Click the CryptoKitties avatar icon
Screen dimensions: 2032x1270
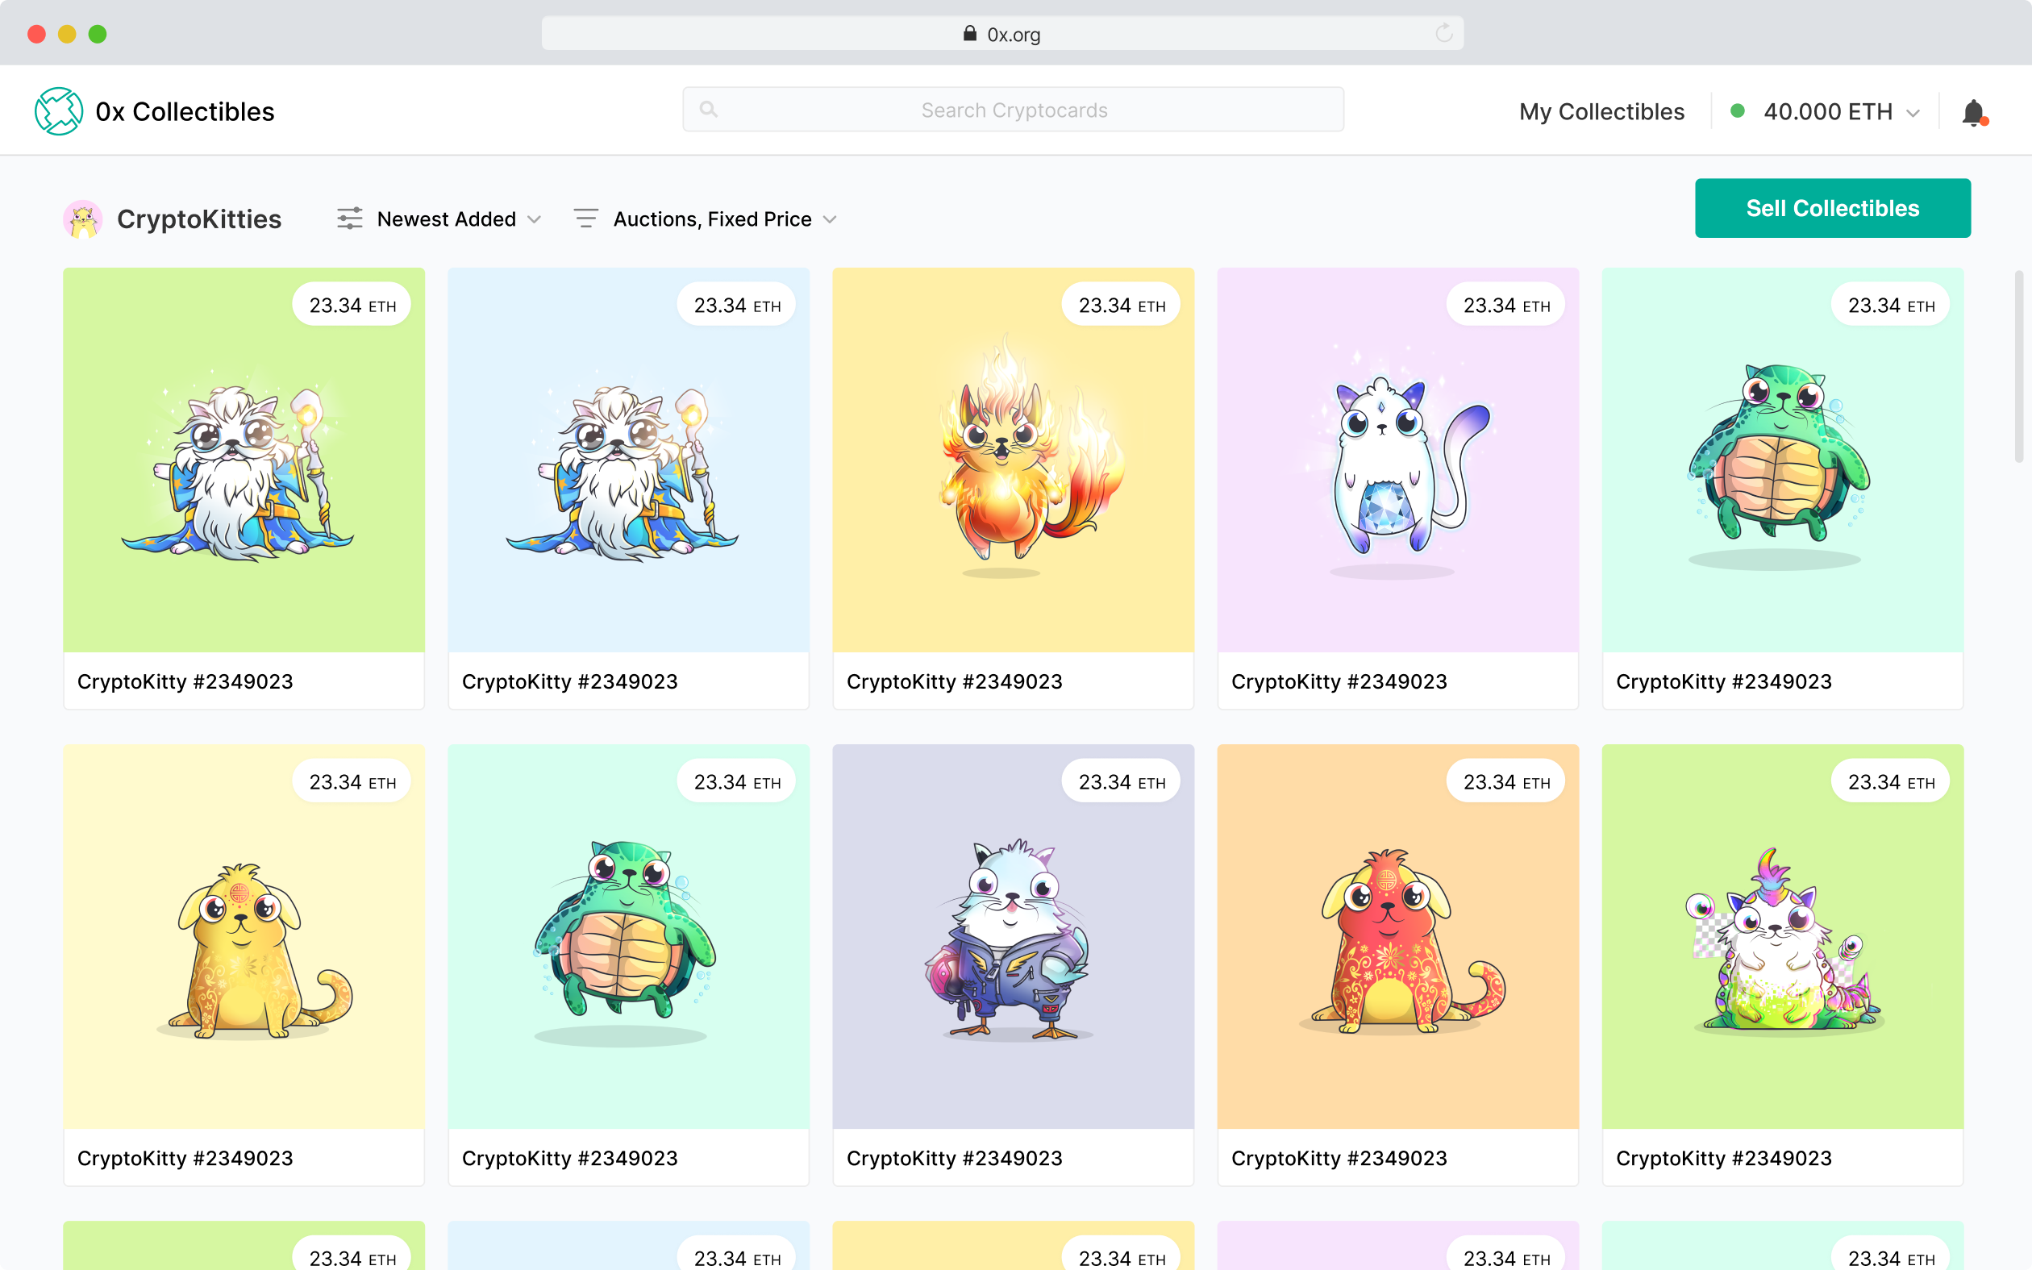point(82,219)
